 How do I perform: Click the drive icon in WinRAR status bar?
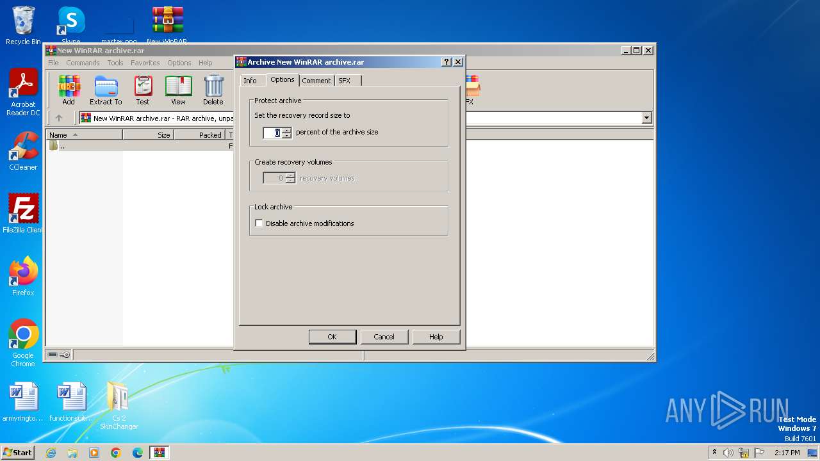coord(53,355)
